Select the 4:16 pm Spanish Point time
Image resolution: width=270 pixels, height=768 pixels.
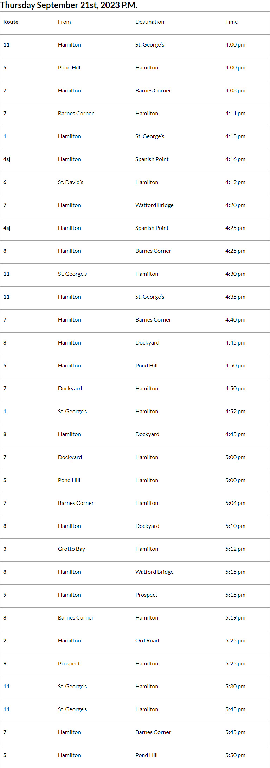pos(235,159)
